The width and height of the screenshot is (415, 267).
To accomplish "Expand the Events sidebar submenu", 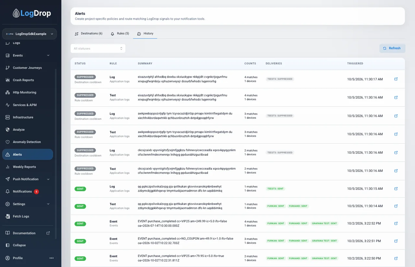I will point(48,55).
